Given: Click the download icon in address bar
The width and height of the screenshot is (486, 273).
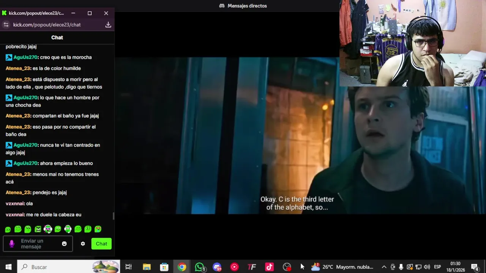Looking at the screenshot, I should click(x=108, y=25).
